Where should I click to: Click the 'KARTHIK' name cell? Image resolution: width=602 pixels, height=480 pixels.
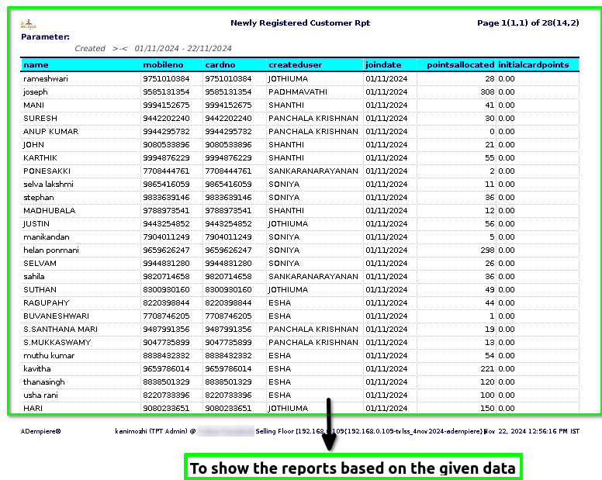(40, 157)
